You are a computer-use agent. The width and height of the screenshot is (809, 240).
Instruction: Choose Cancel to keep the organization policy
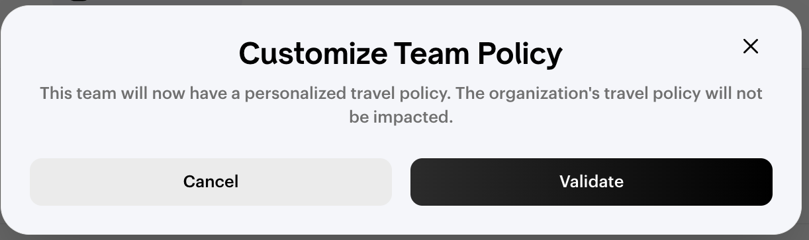pyautogui.click(x=211, y=181)
